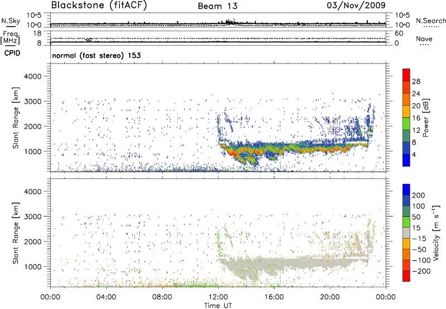
Task: Click 'normal (fast stereo) 153' text
Action: pos(96,55)
